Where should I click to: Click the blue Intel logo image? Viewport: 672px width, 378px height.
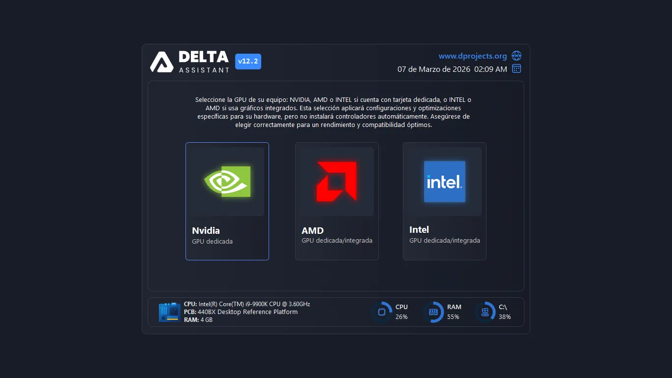pyautogui.click(x=445, y=182)
